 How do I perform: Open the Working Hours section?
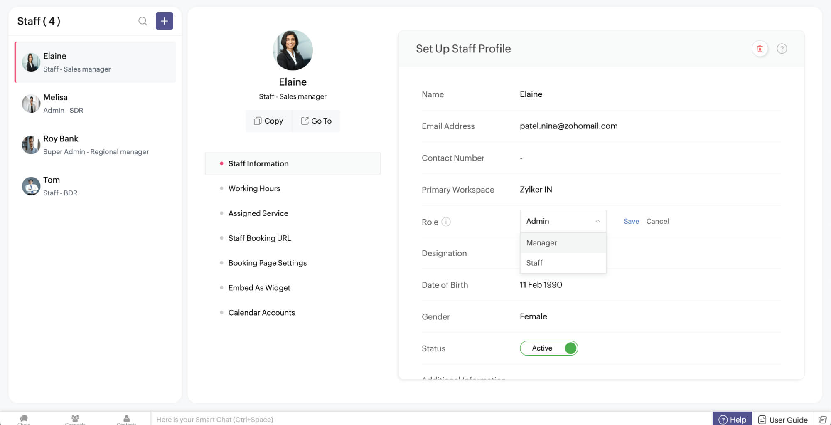point(254,188)
